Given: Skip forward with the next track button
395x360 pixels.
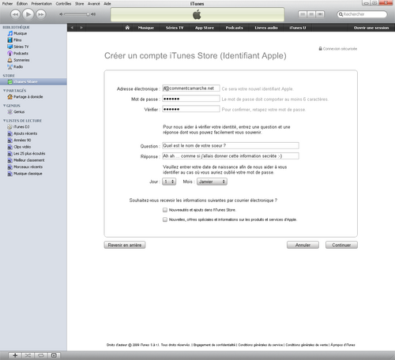Looking at the screenshot, I should 41,14.
